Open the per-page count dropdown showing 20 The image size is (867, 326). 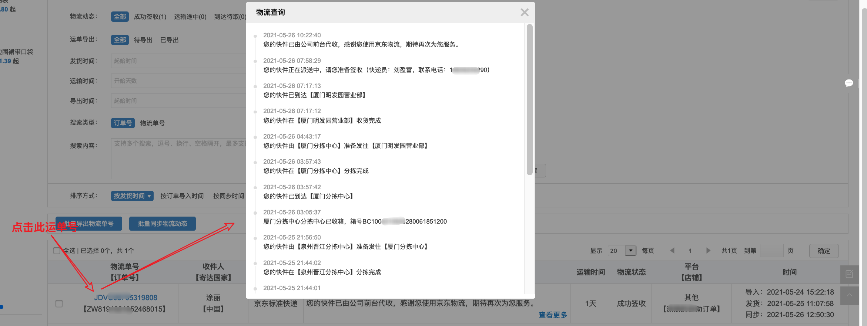pyautogui.click(x=630, y=251)
